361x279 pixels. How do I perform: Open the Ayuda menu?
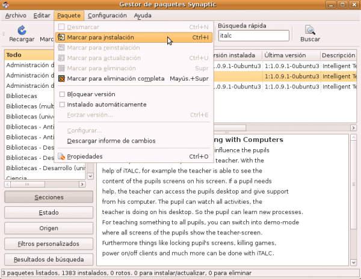click(143, 15)
